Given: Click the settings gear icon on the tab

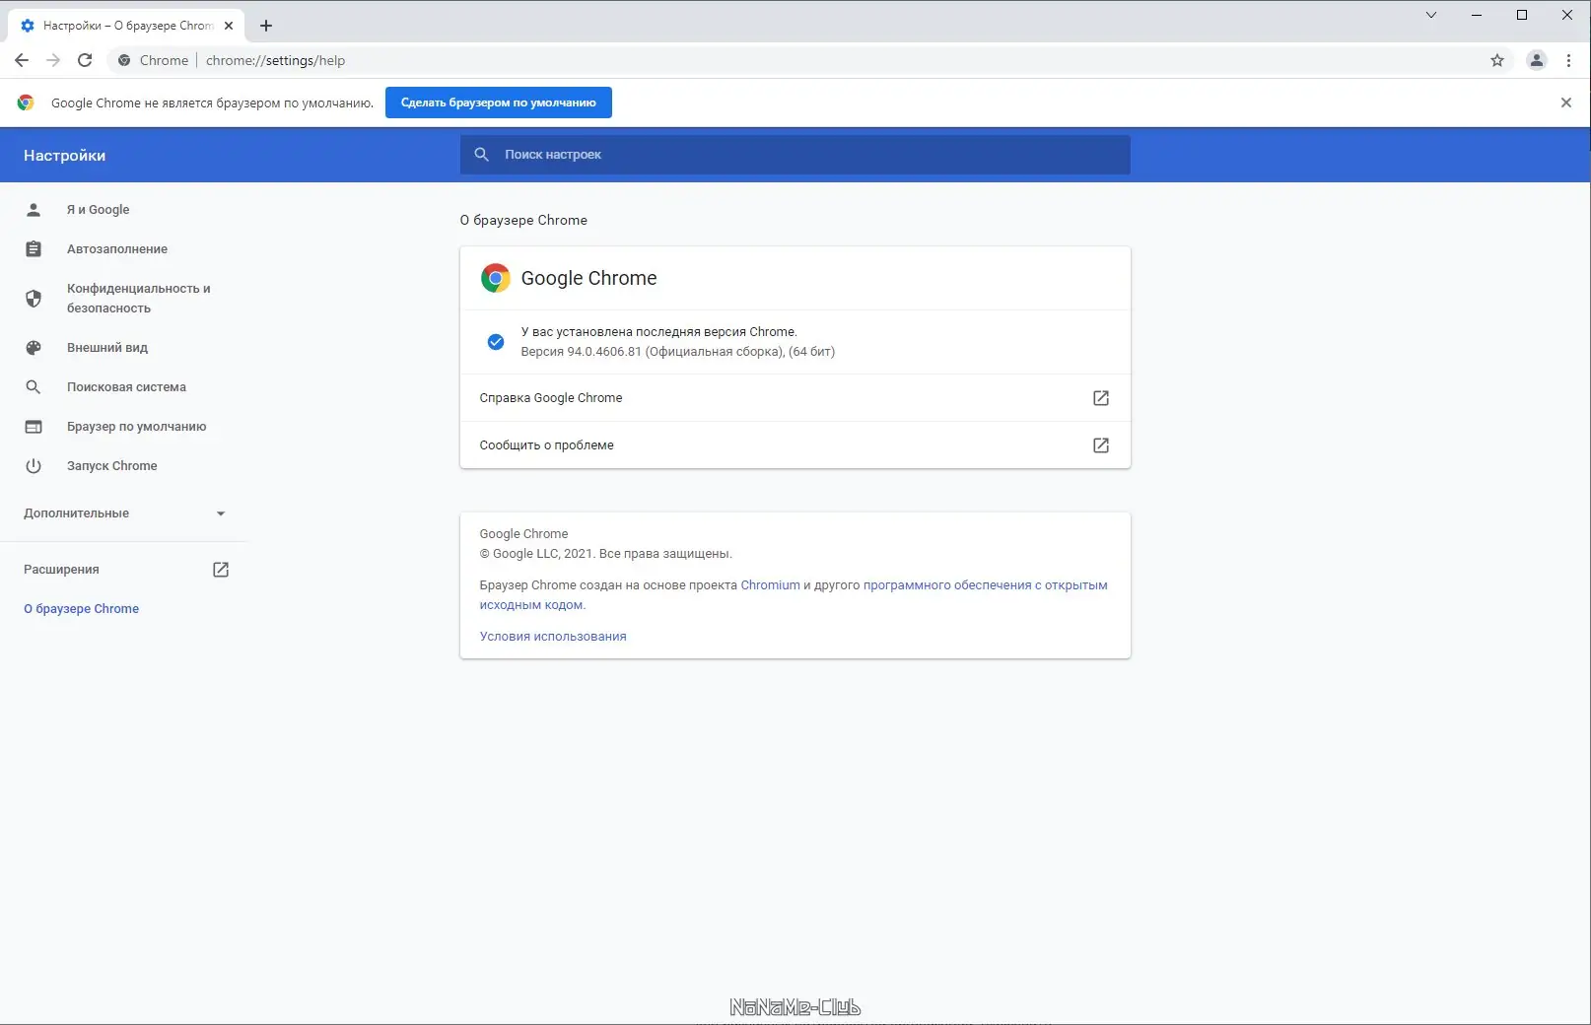Looking at the screenshot, I should click(x=28, y=26).
